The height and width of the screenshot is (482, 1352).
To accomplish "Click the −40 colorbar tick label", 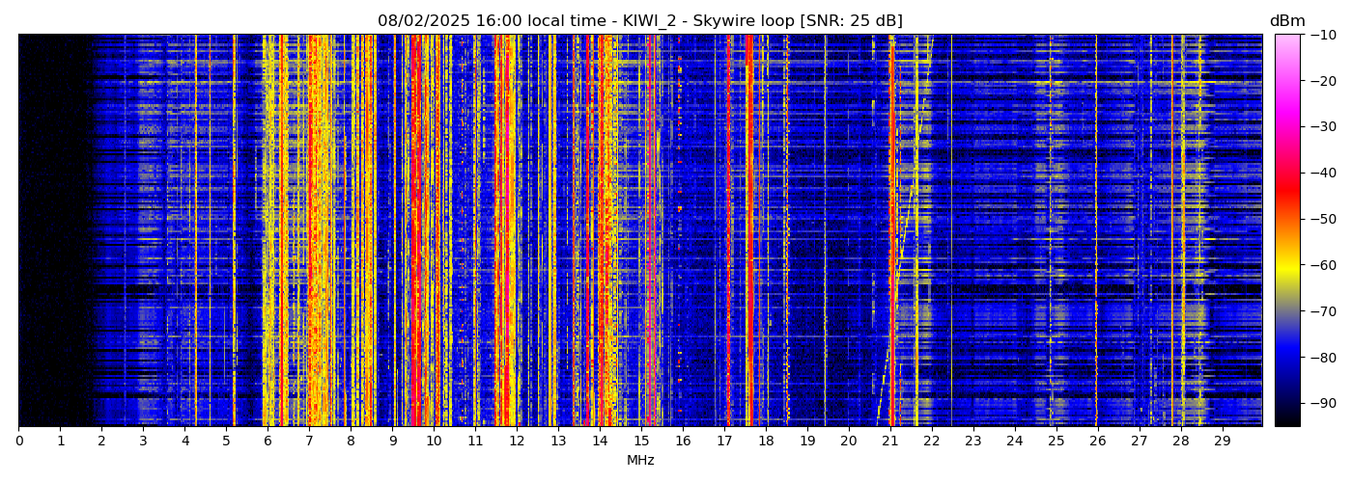I will (1323, 173).
